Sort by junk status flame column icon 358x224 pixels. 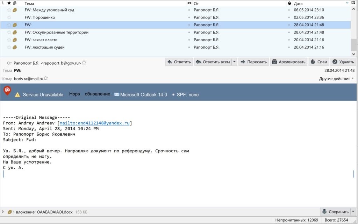coord(289,3)
